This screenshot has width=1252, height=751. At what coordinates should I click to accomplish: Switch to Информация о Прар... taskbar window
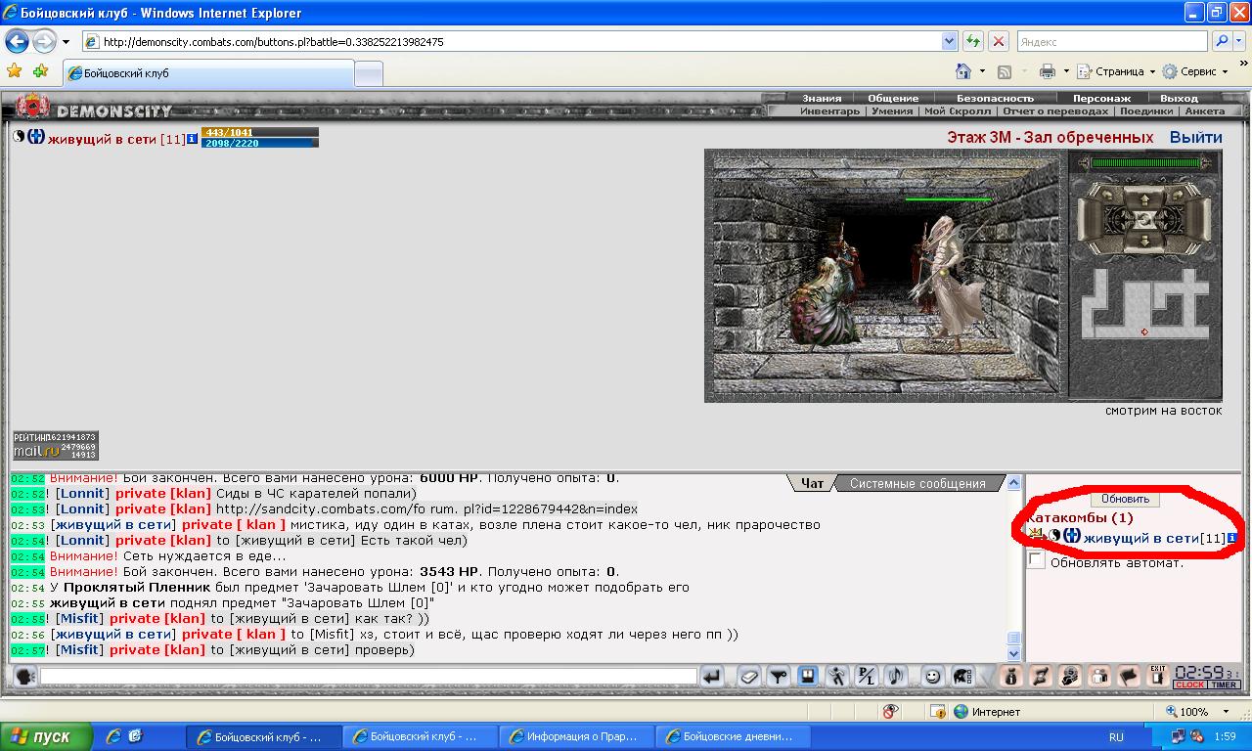[x=577, y=736]
